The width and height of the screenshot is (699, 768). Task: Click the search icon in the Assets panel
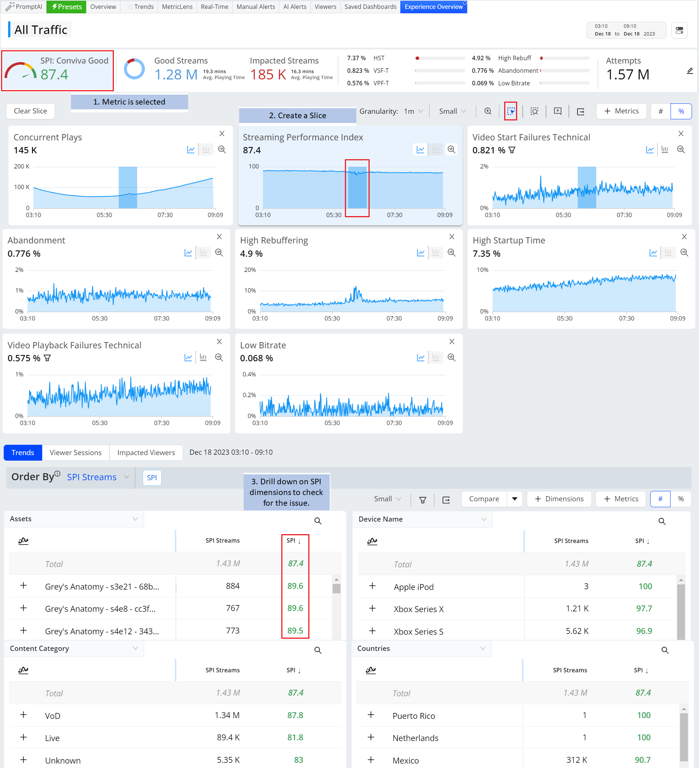318,521
